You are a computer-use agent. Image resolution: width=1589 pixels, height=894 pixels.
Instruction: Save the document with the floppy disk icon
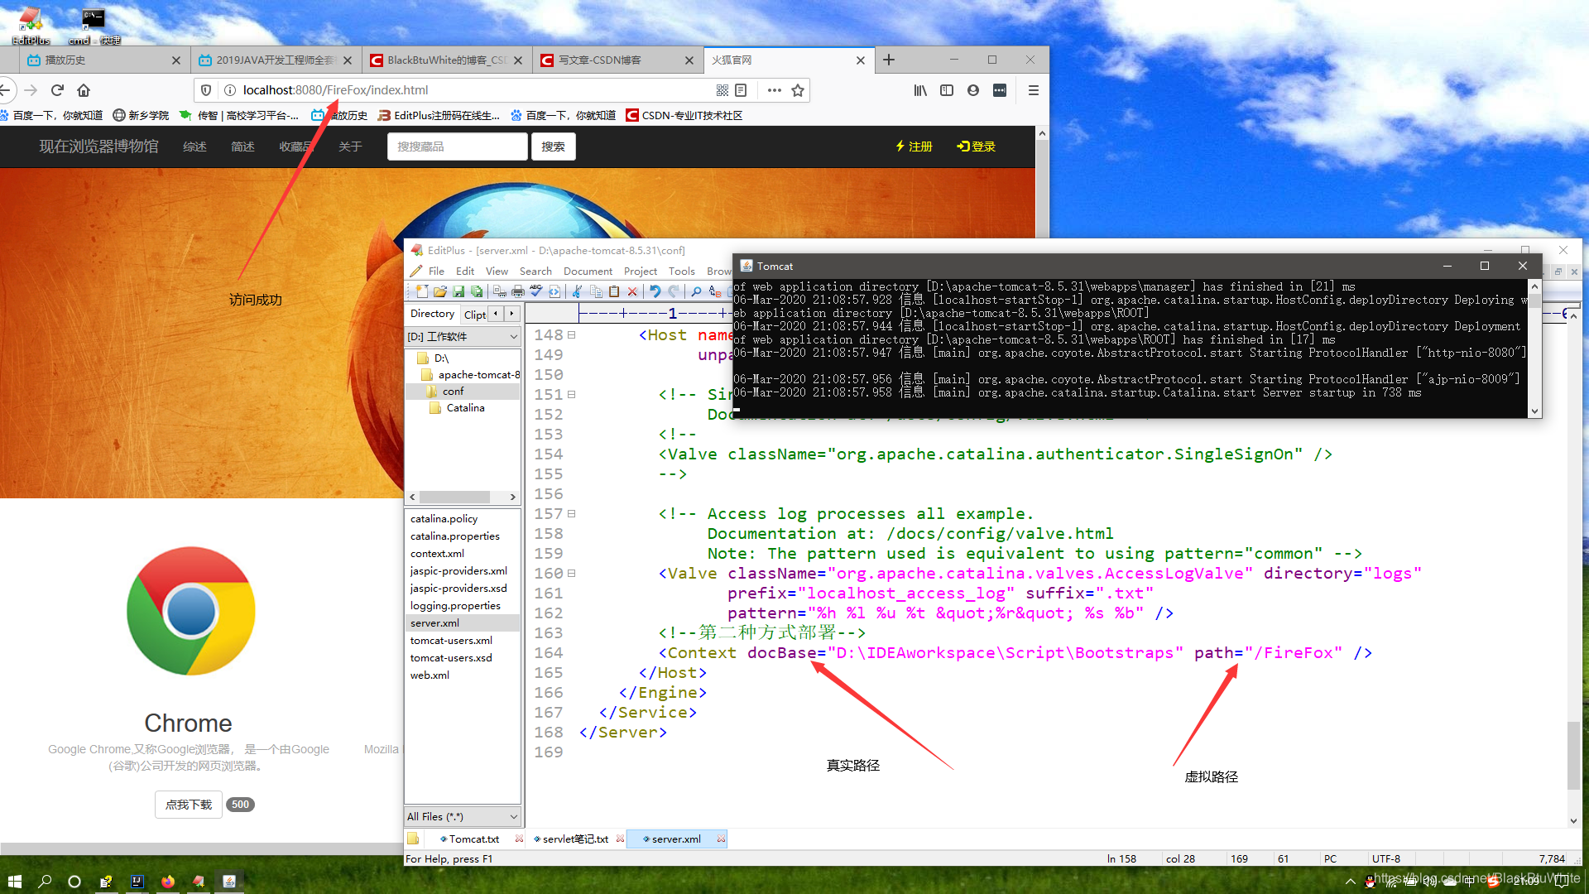pos(458,291)
